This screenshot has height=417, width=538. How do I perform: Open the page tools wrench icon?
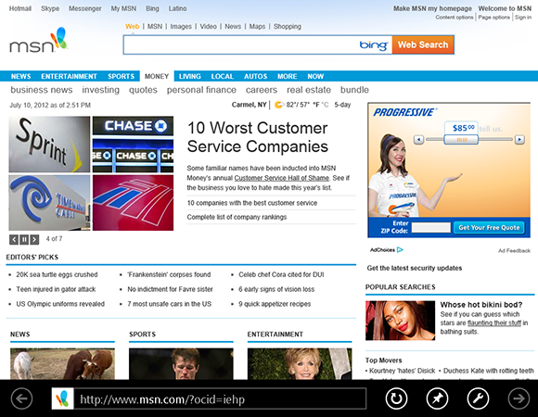tap(478, 398)
